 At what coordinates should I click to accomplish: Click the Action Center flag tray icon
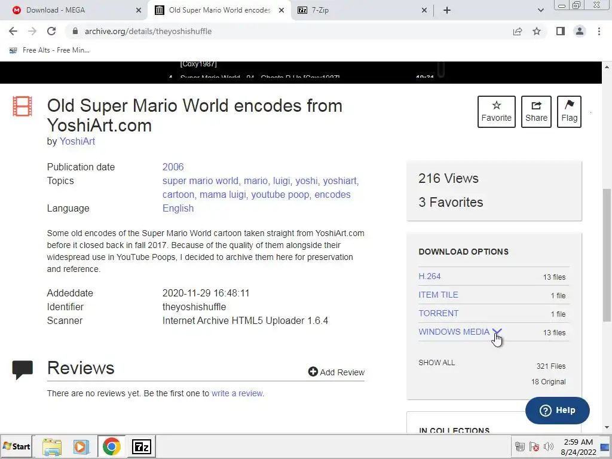coord(534,446)
